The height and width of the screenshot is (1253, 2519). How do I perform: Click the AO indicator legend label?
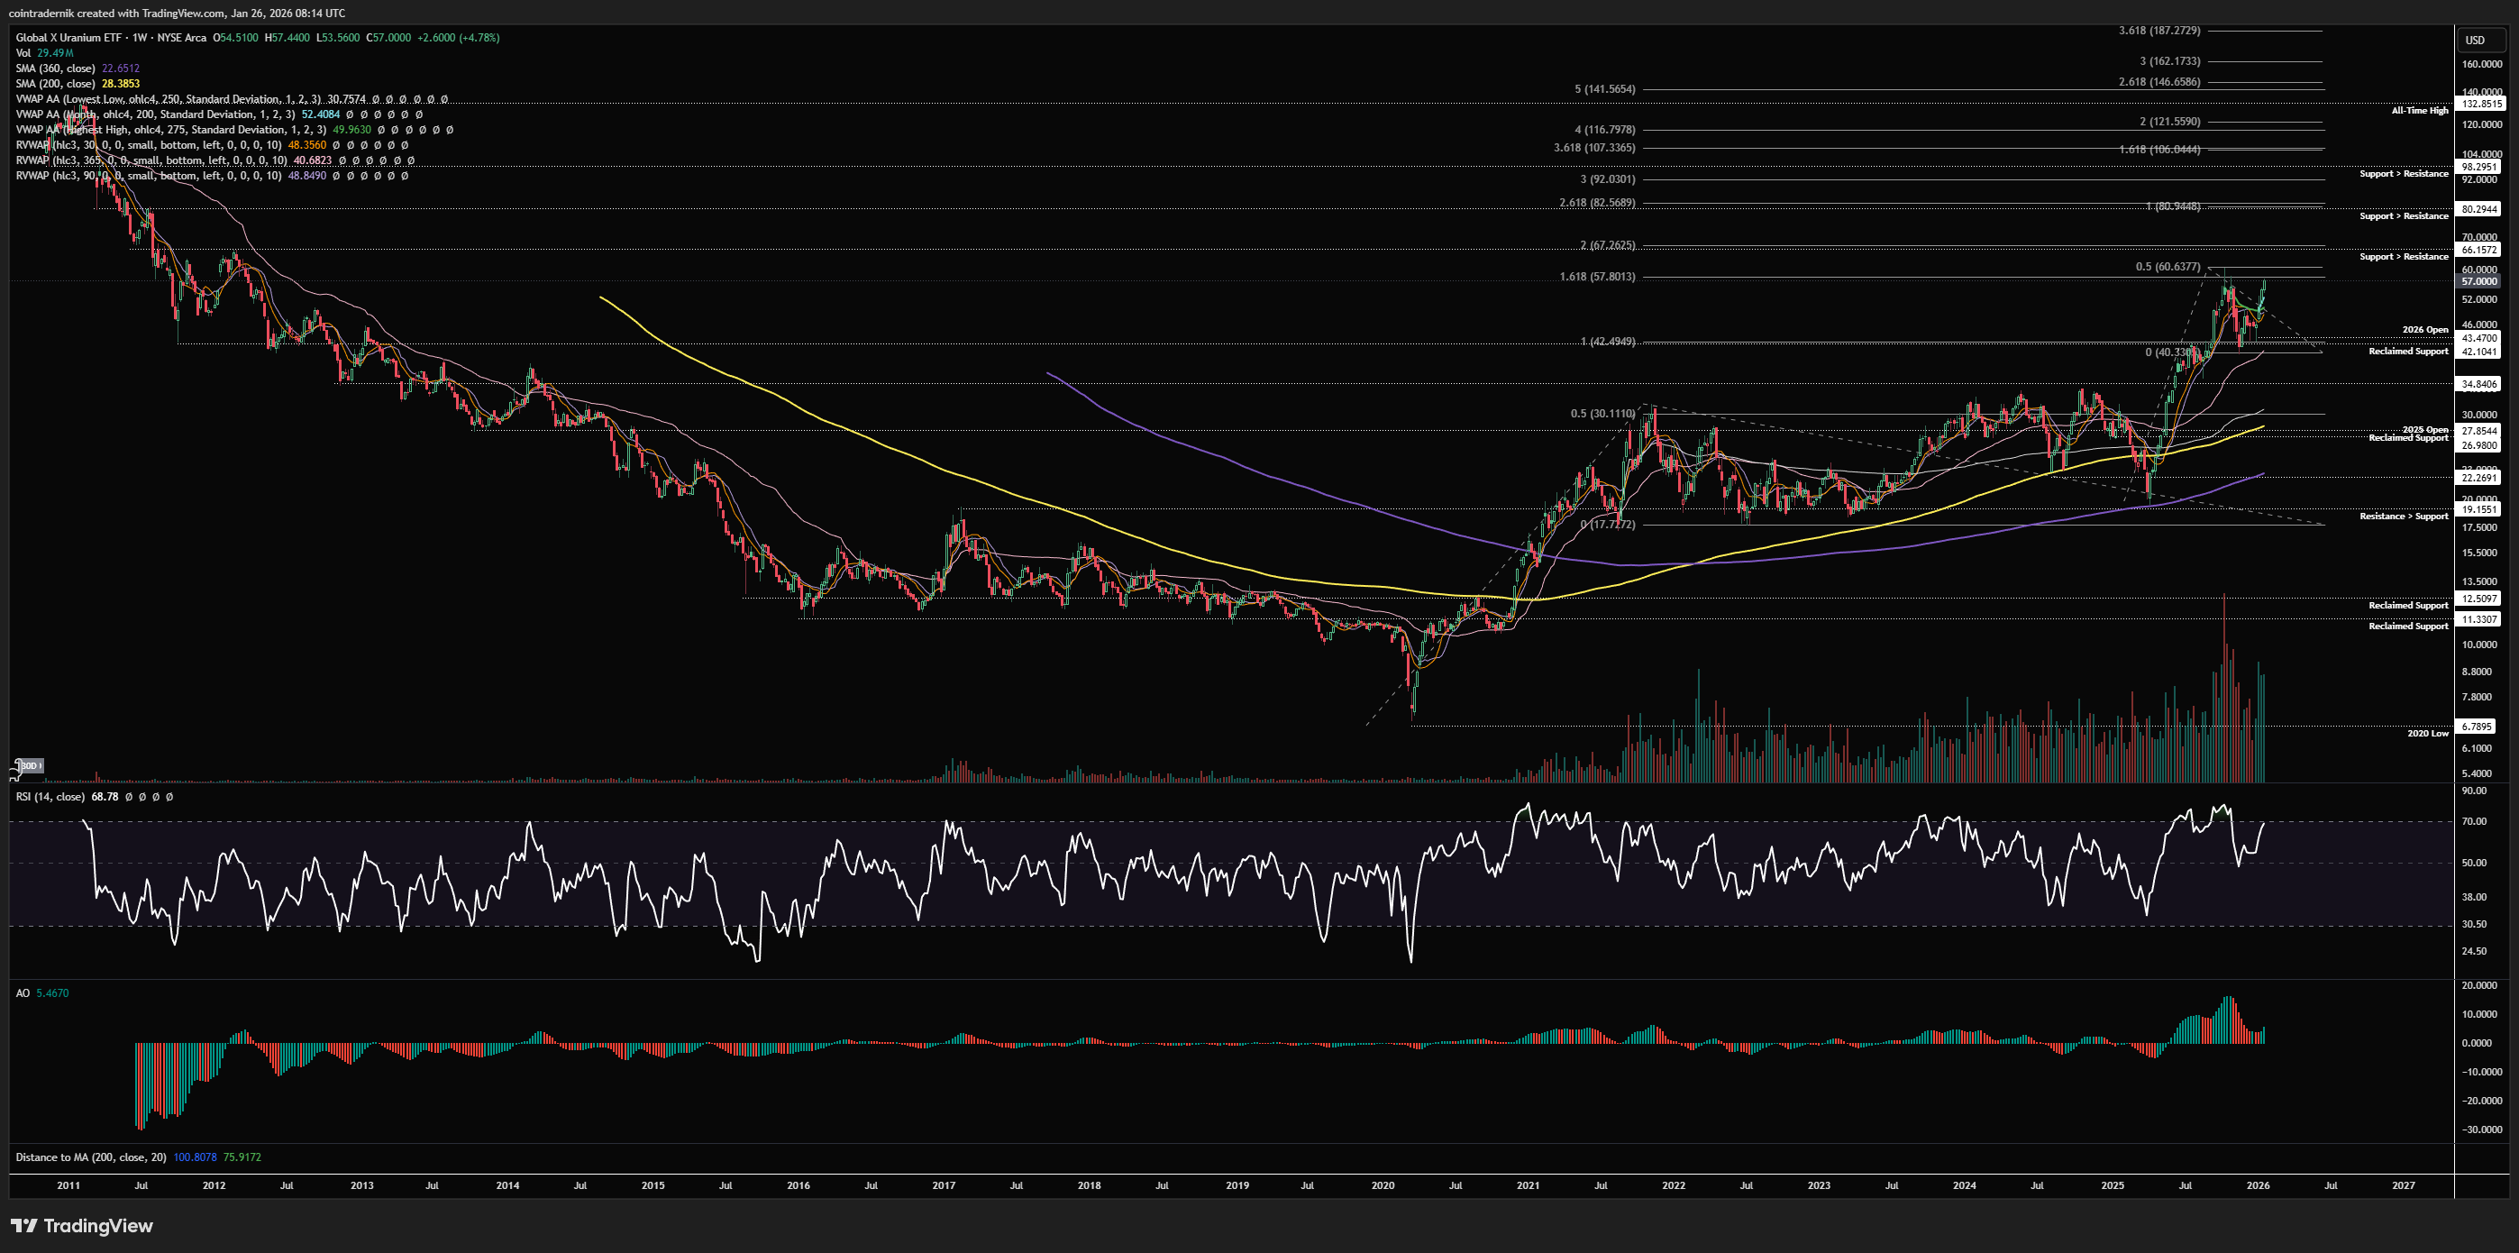pos(23,992)
